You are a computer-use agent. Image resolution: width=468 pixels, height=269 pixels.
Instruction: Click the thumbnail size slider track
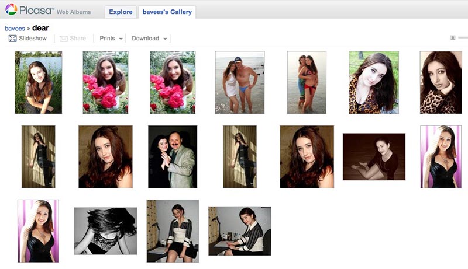(x=463, y=37)
